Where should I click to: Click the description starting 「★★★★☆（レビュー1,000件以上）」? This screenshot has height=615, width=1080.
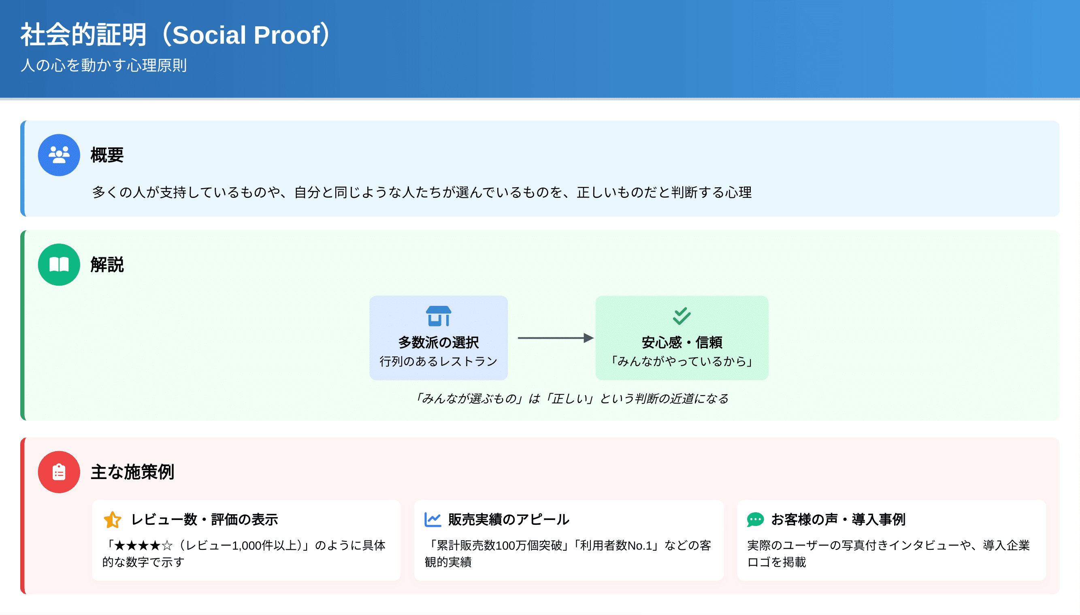(x=244, y=554)
